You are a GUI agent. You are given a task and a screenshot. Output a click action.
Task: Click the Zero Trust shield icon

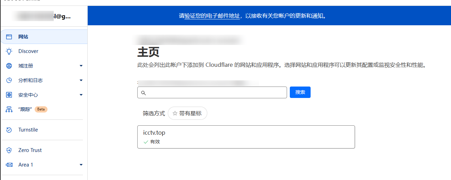pos(9,150)
